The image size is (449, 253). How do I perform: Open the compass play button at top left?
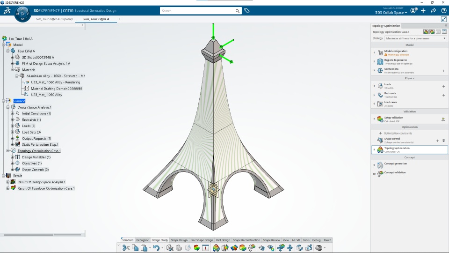(x=22, y=14)
